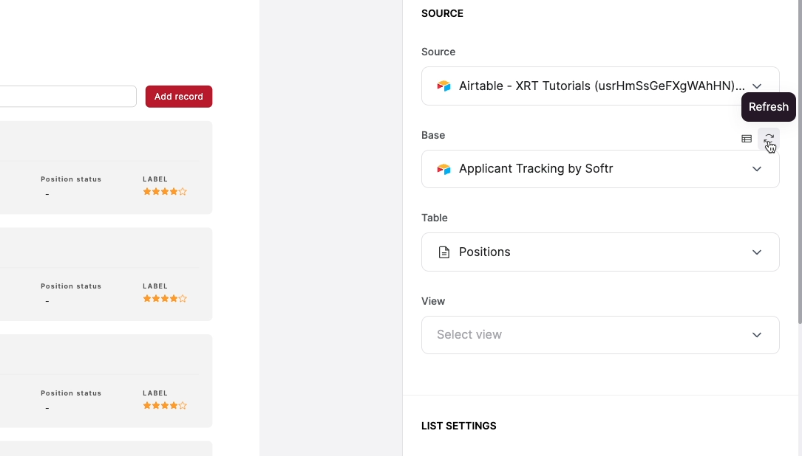The height and width of the screenshot is (456, 802).
Task: Click the Add record button
Action: tap(178, 97)
